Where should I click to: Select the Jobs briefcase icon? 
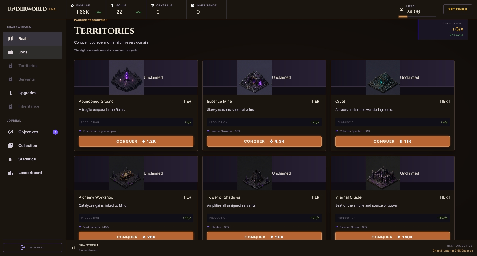11,52
